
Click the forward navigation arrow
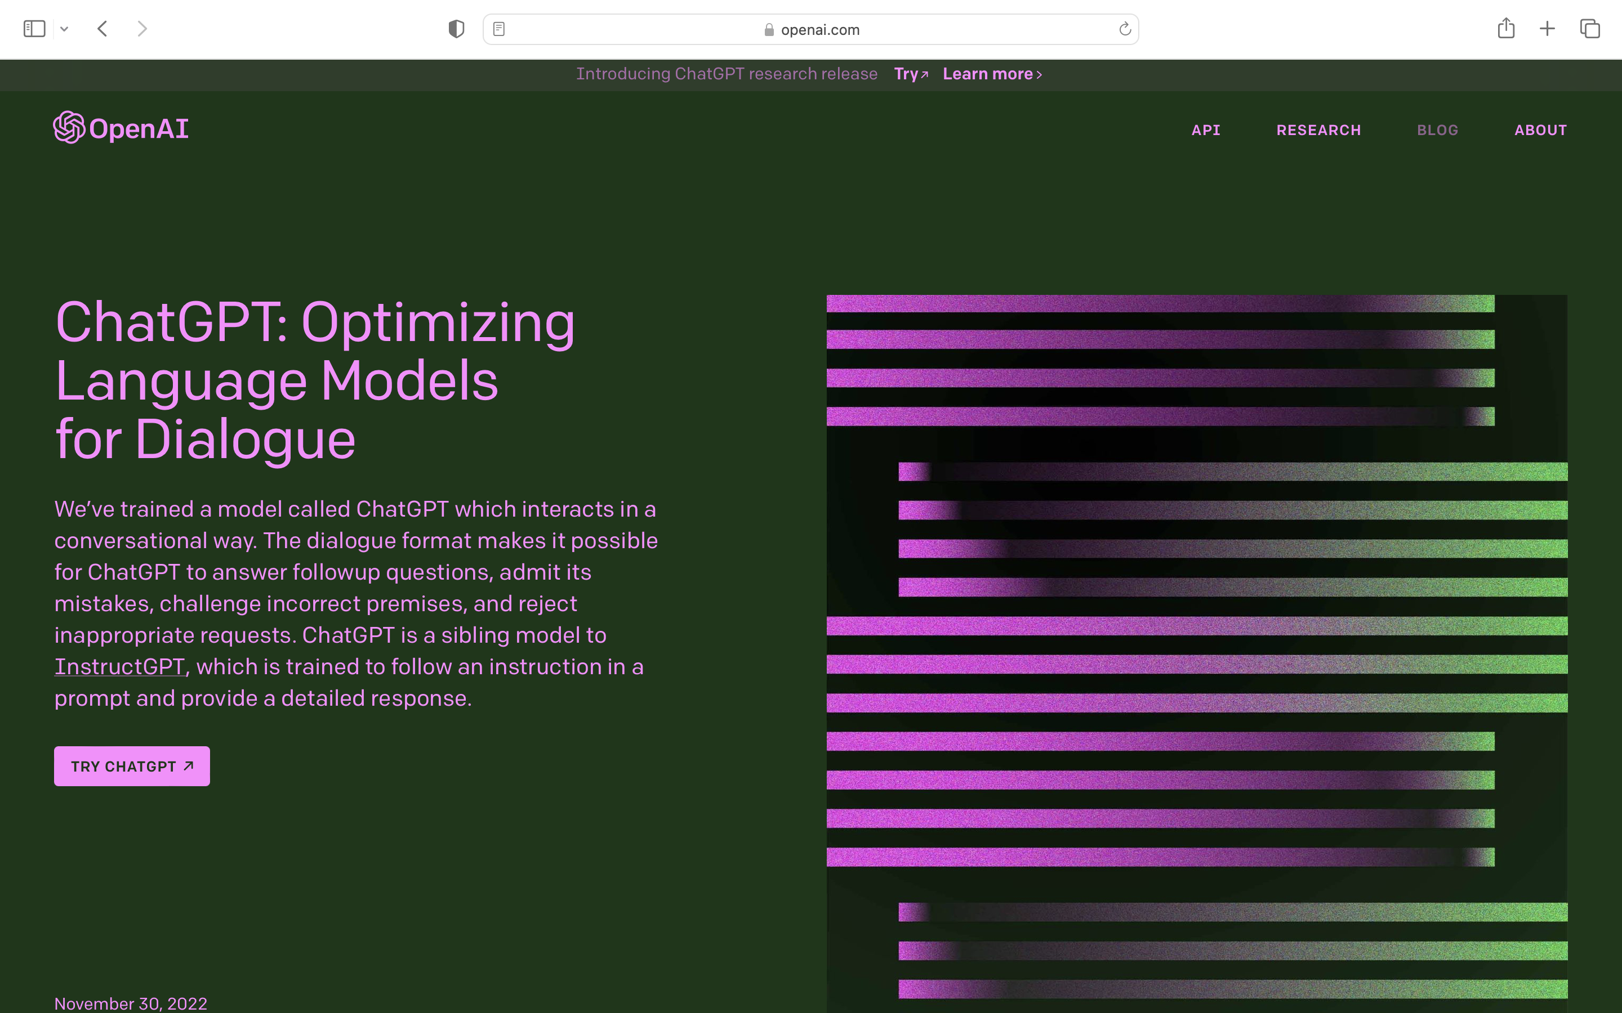coord(141,29)
